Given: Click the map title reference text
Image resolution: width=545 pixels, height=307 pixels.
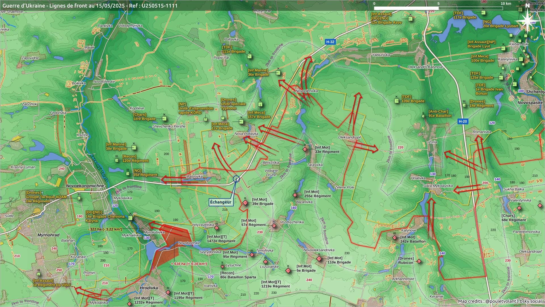Looking at the screenshot, I should click(x=90, y=5).
